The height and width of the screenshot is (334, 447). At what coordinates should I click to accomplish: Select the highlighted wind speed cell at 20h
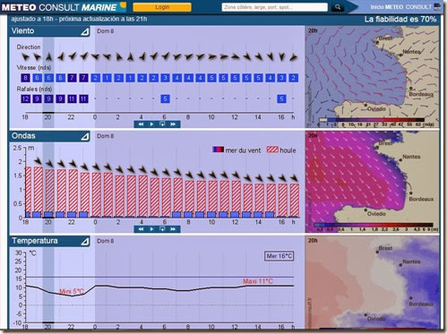click(x=48, y=78)
